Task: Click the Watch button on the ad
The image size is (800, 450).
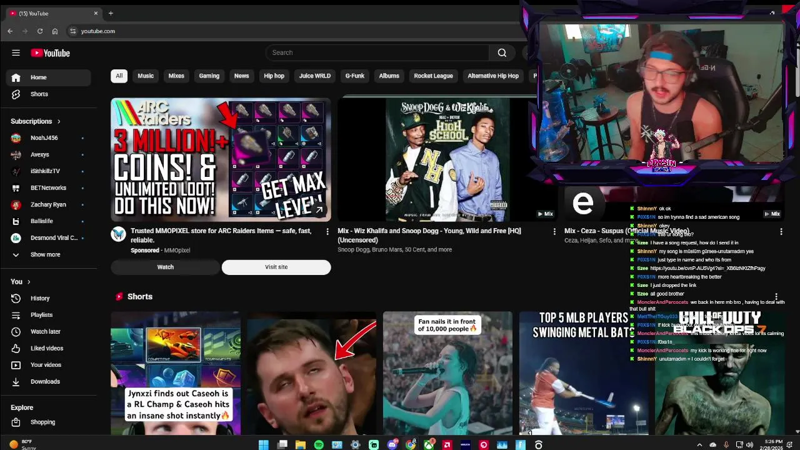Action: tap(166, 267)
